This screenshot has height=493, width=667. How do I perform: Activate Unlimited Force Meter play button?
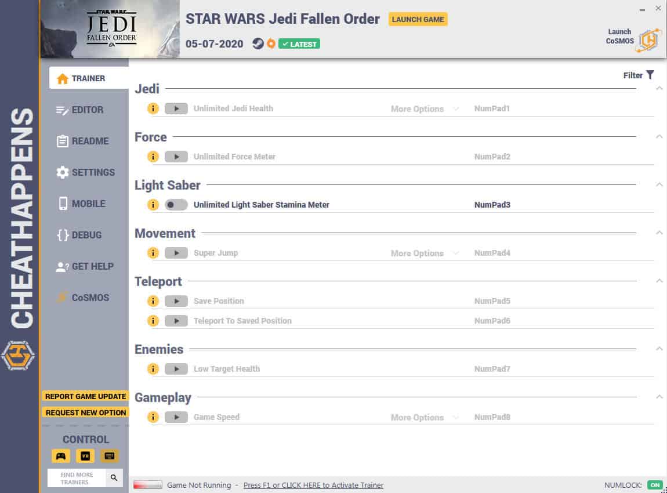coord(176,157)
